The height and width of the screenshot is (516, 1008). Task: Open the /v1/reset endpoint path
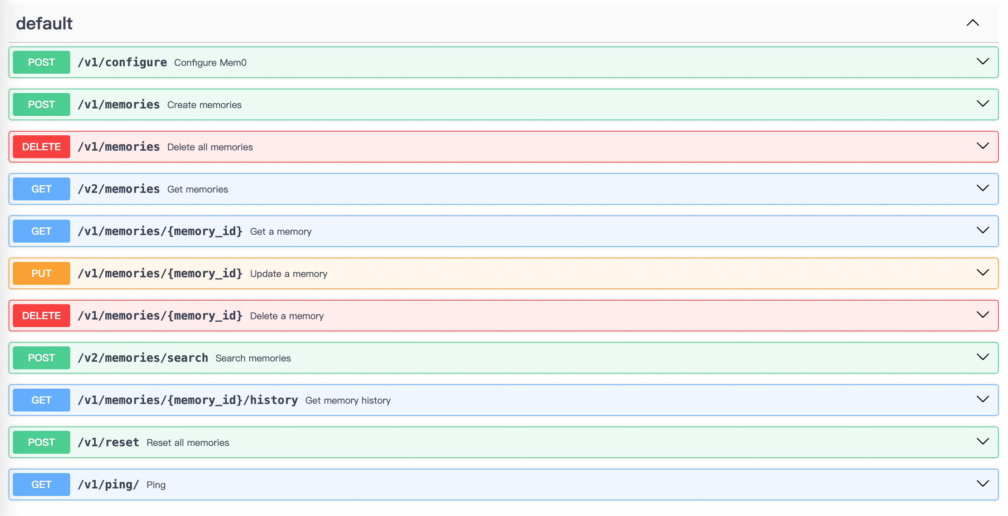tap(109, 443)
